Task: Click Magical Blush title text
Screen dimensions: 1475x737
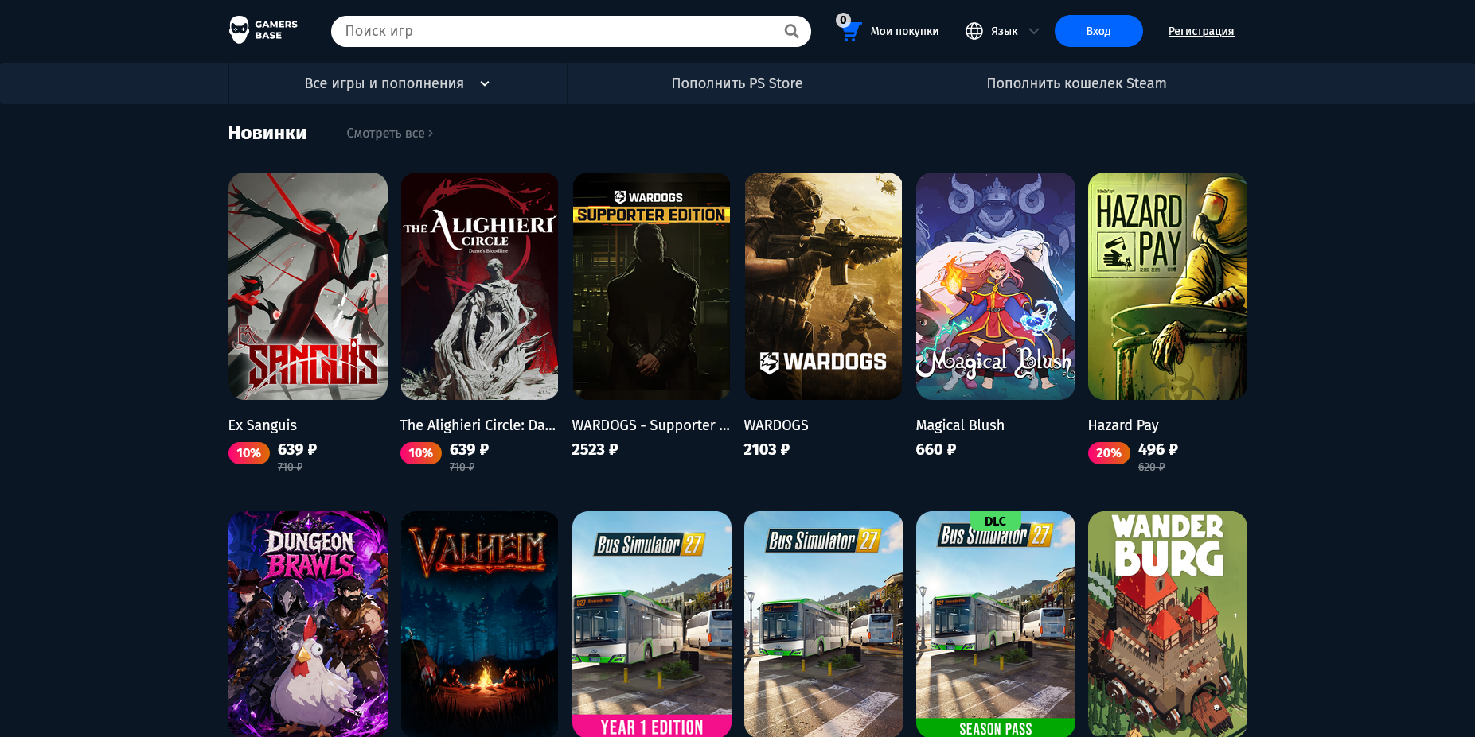Action: (x=960, y=425)
